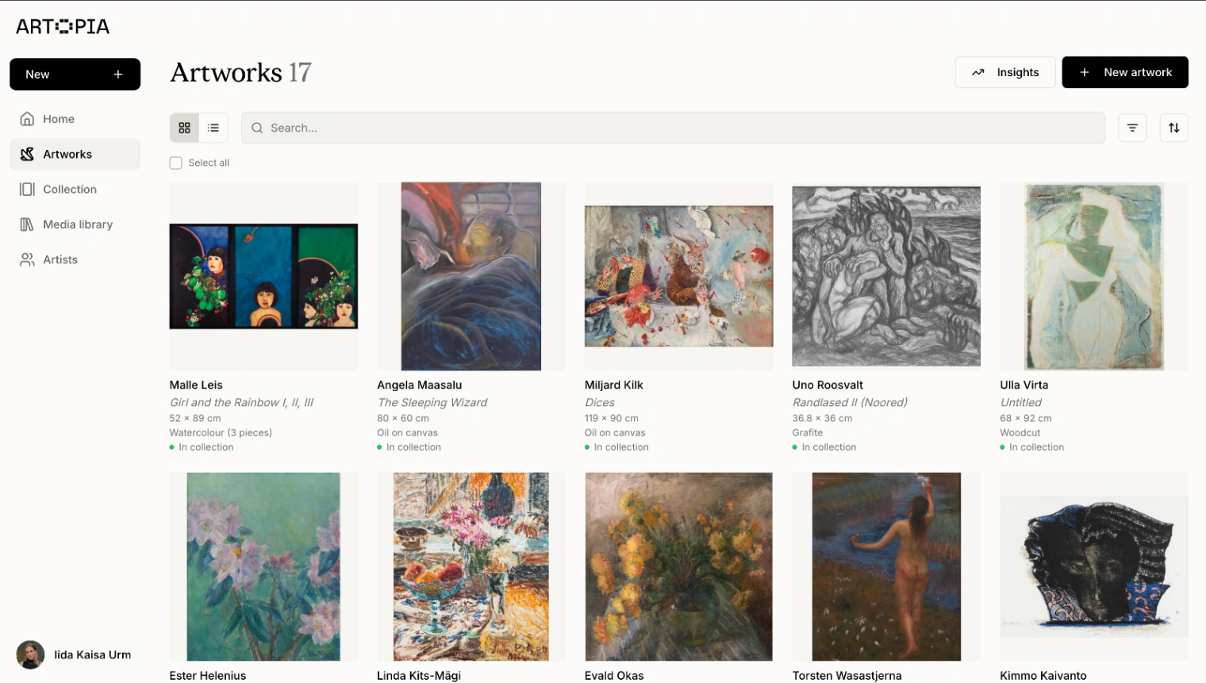Viewport: 1206px width, 683px height.
Task: Click the Insights trend arrow icon
Action: (x=978, y=72)
